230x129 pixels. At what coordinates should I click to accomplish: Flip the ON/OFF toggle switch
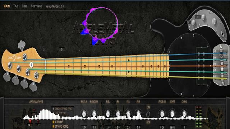tap(148, 114)
